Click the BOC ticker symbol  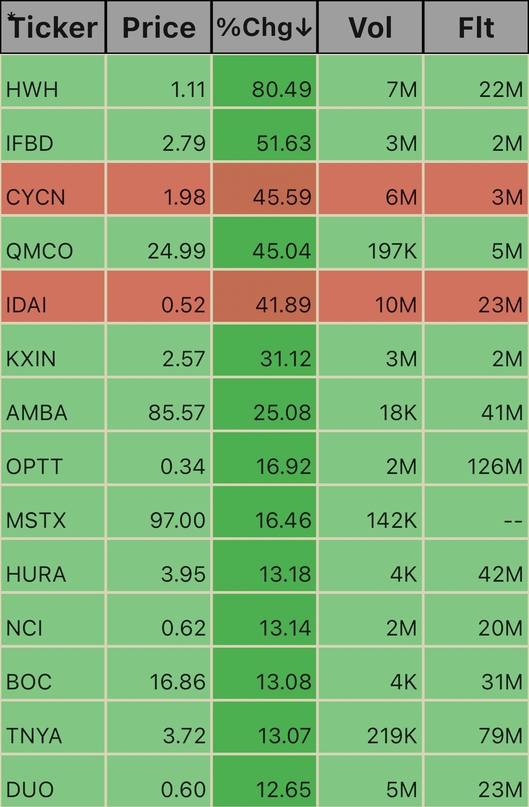pos(29,682)
